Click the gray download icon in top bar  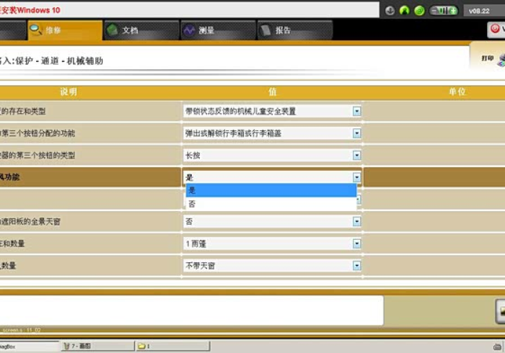[390, 11]
